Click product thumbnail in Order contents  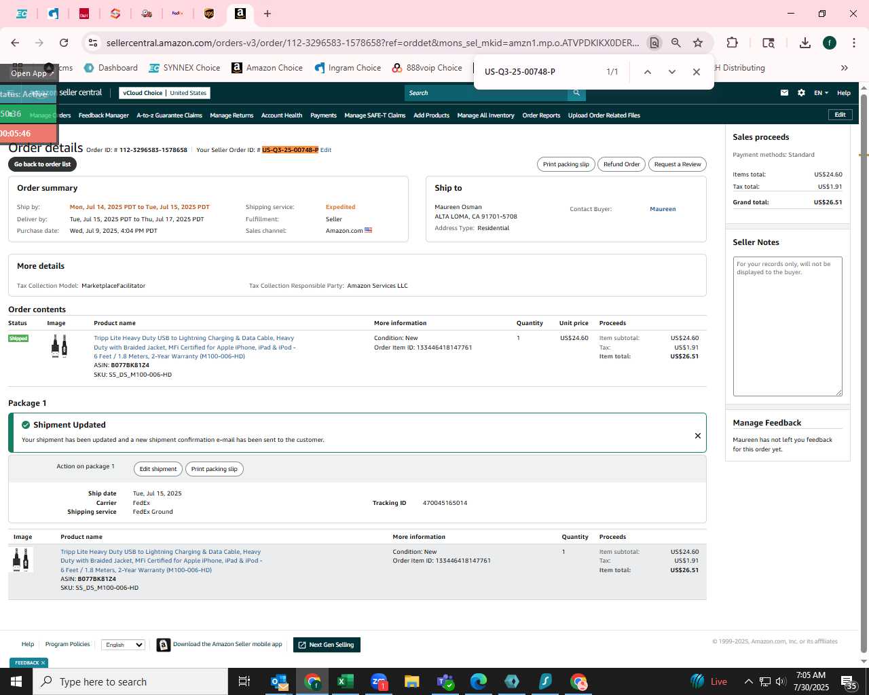tap(60, 346)
